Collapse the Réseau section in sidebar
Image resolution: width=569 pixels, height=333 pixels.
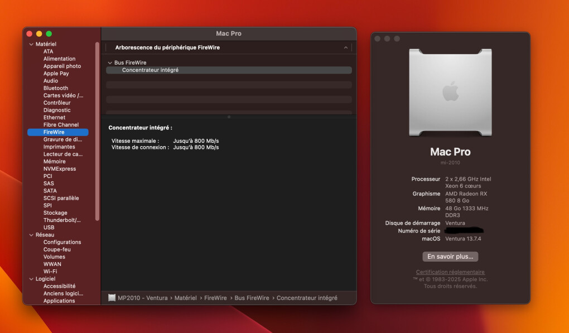31,235
